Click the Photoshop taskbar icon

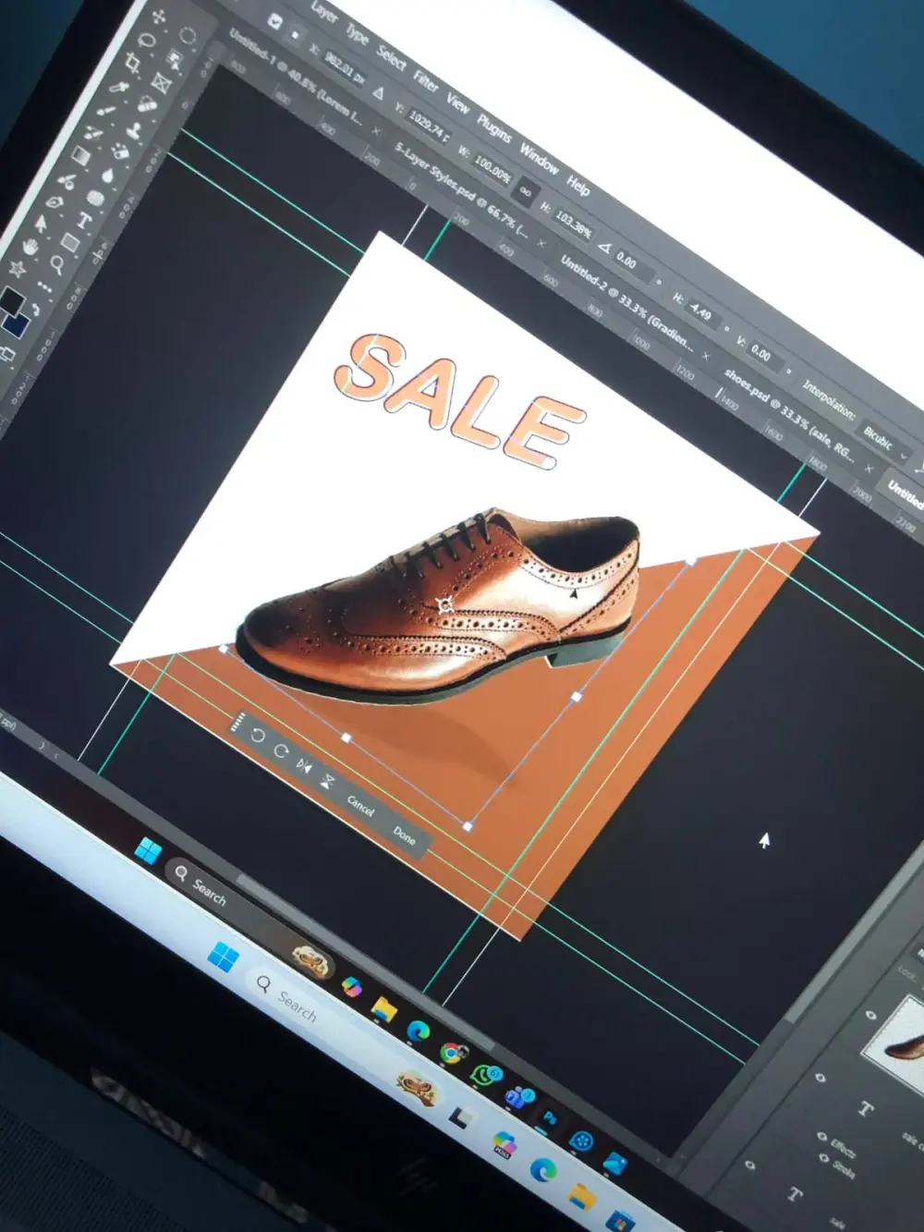point(550,1117)
